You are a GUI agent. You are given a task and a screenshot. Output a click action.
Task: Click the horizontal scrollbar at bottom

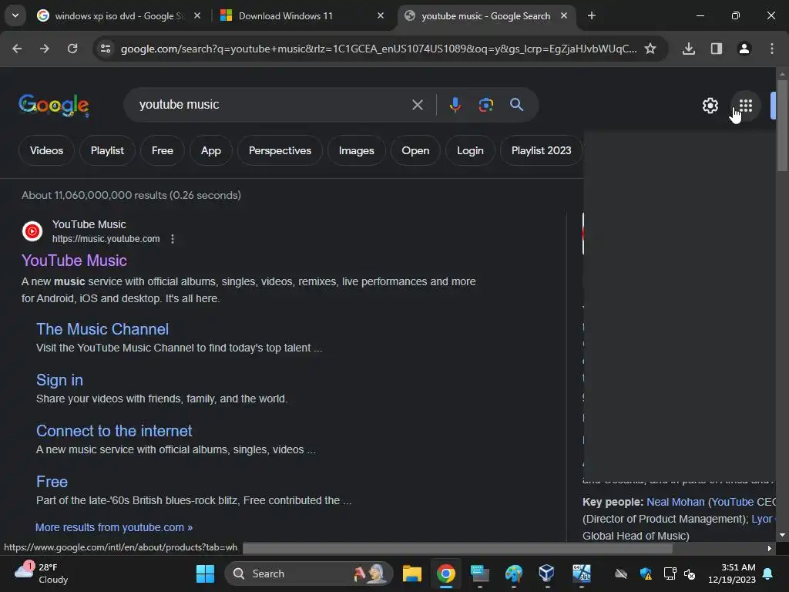pos(458,548)
